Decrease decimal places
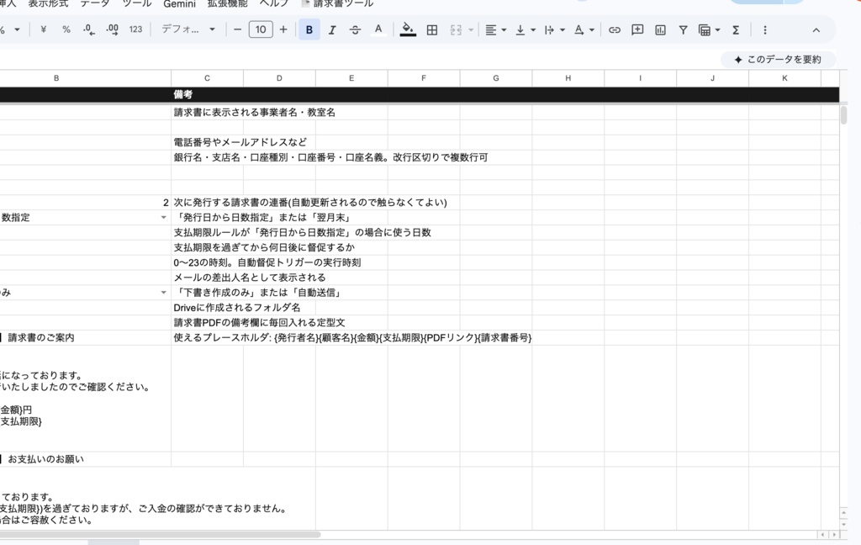Screen dimensions: 861x545 tap(89, 29)
